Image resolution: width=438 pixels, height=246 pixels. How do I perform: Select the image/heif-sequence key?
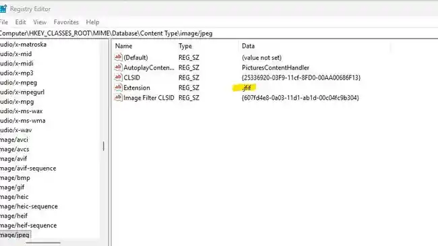(x=28, y=225)
